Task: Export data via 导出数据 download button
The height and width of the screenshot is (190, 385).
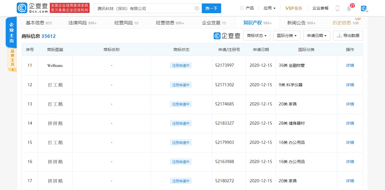Action: coord(348,36)
